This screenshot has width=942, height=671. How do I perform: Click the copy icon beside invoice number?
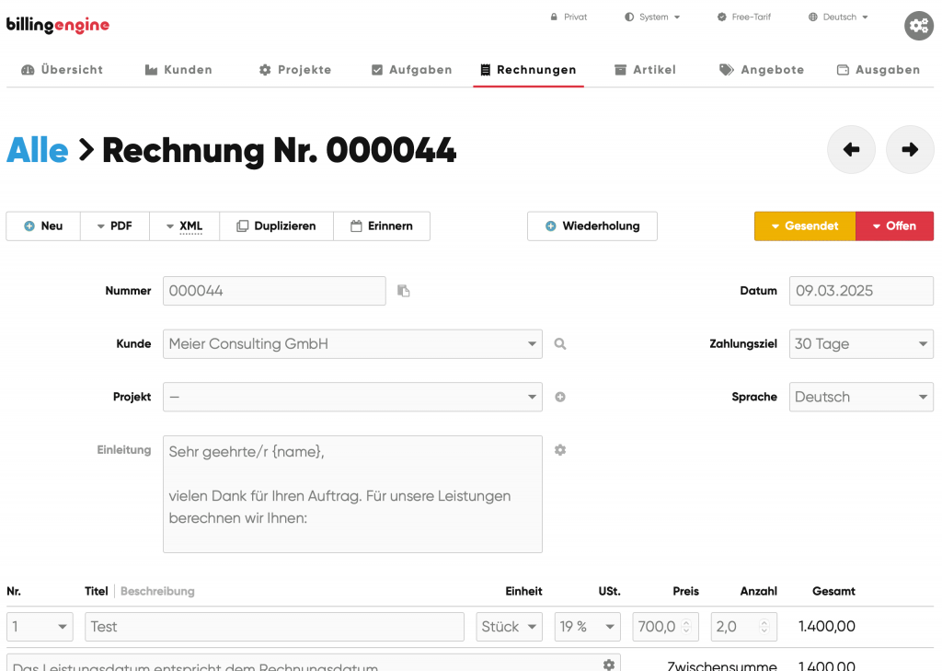[x=403, y=291]
